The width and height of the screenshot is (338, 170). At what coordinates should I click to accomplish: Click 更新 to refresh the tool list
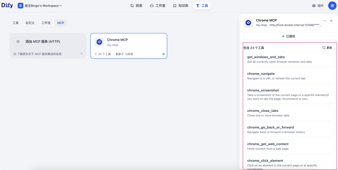point(327,48)
